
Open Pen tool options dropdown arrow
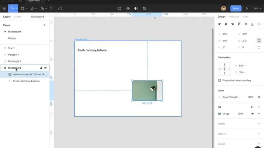pyautogui.click(x=46, y=9)
